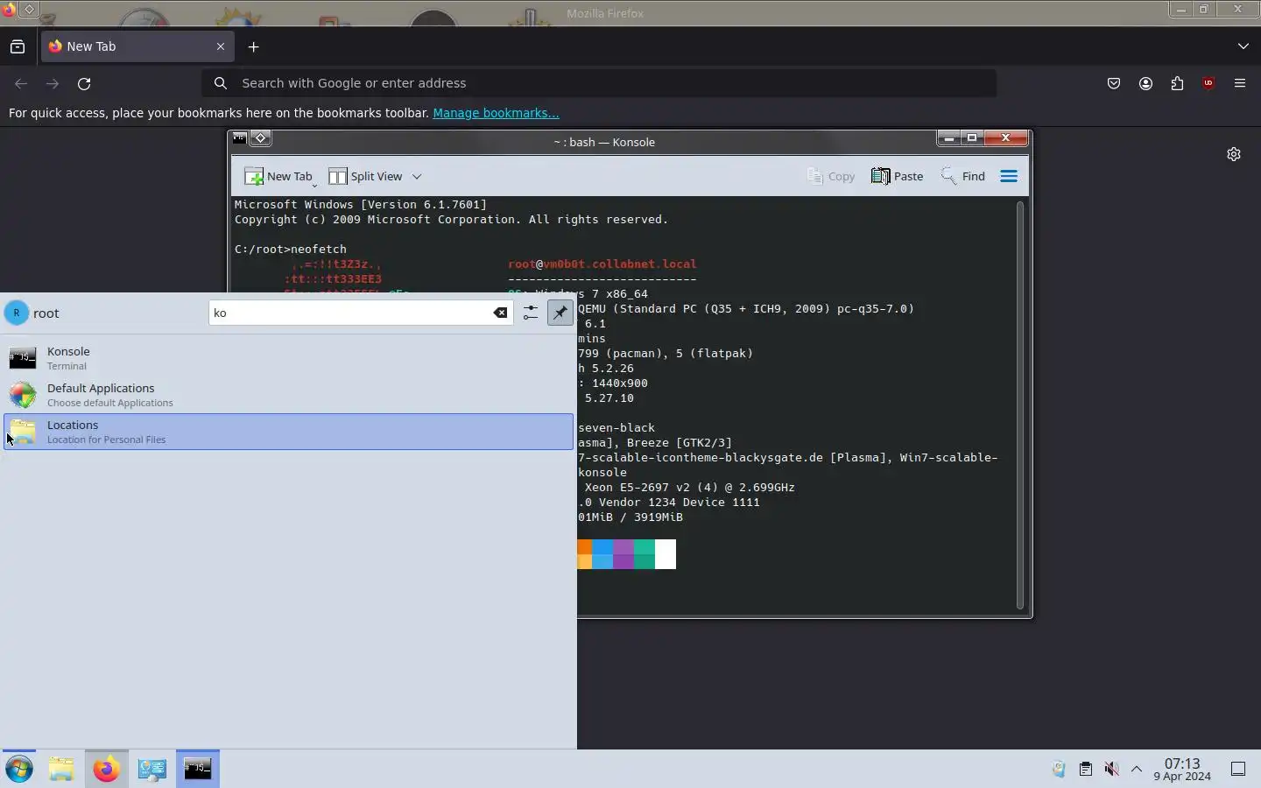Click Firefox back arrow
This screenshot has height=788, width=1261.
click(21, 83)
